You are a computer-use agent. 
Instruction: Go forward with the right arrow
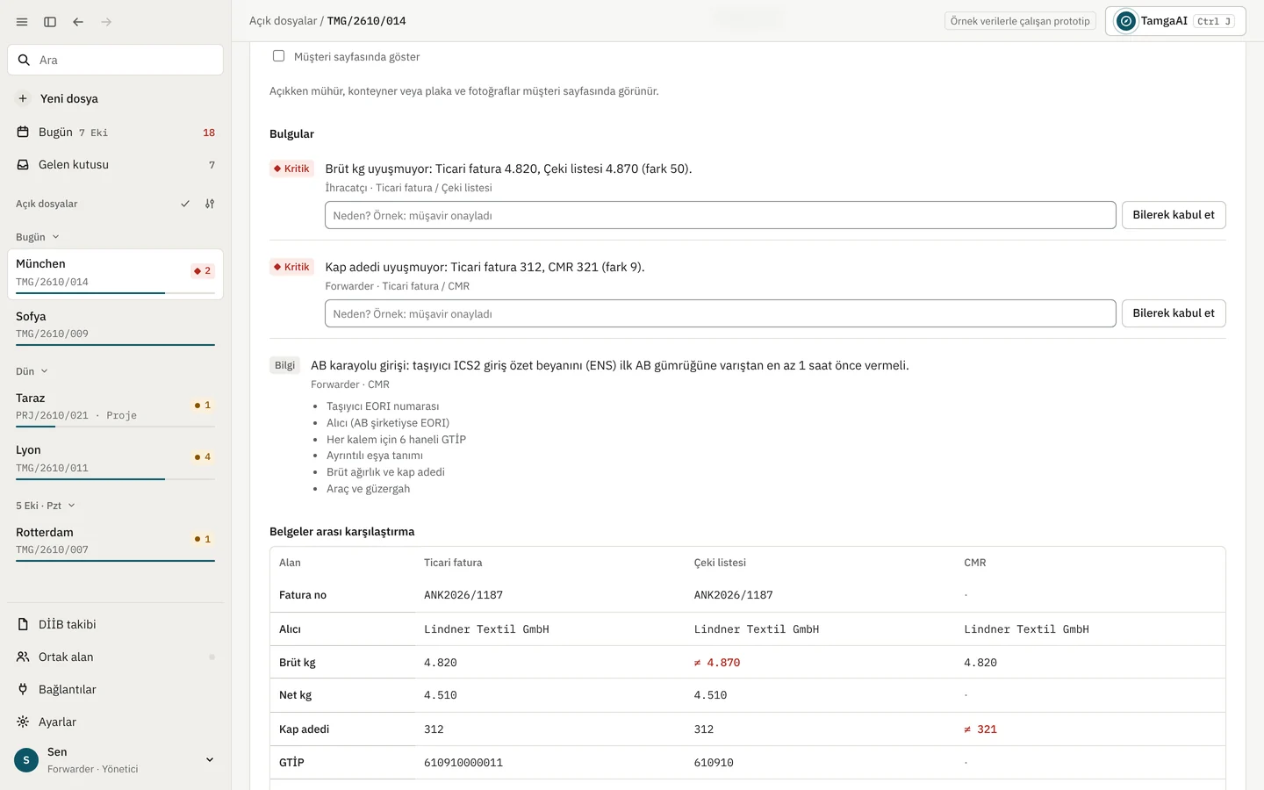click(106, 22)
